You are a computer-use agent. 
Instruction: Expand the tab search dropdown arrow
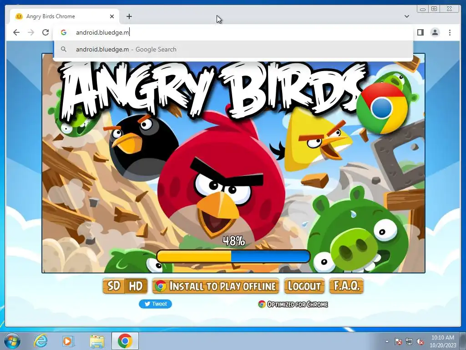pyautogui.click(x=407, y=16)
